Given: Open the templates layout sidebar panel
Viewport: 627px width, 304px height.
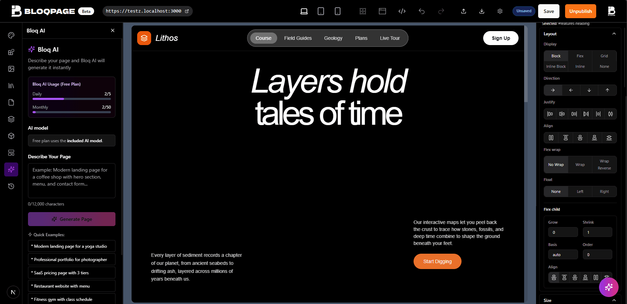Looking at the screenshot, I should [11, 153].
